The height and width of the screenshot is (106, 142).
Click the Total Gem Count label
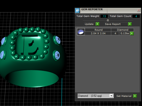click(120, 16)
